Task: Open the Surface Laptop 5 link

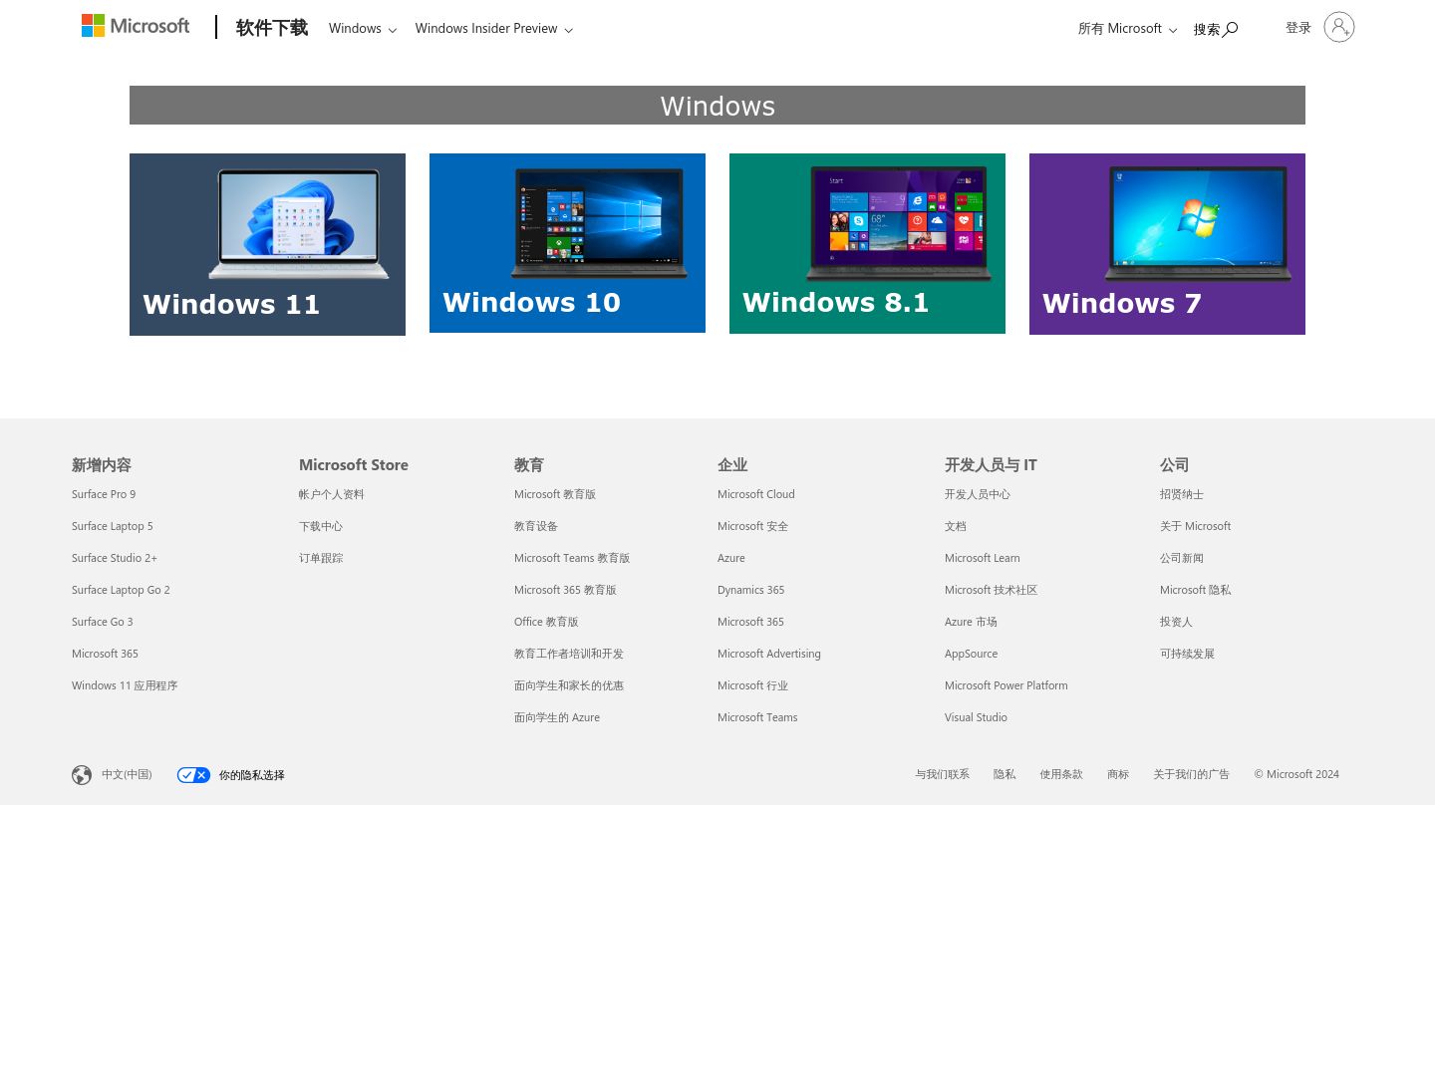Action: 113,526
